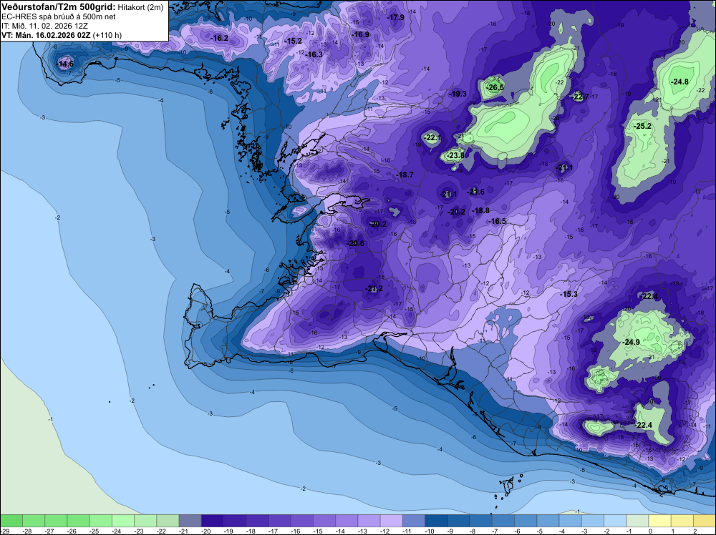Click the valid time 'VT: Mán. 16.02.2026 02Z (+110 h)'
The height and width of the screenshot is (535, 716).
(x=62, y=35)
